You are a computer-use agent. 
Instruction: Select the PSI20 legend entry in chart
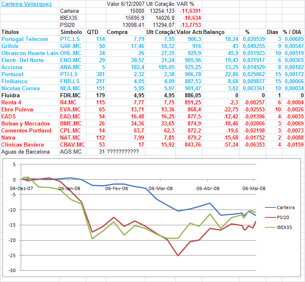click(x=277, y=217)
